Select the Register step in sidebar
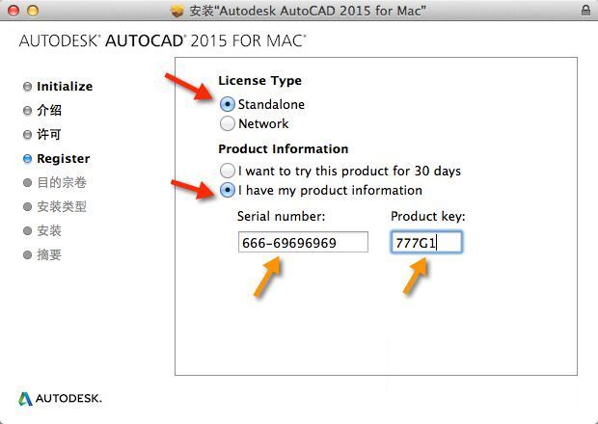This screenshot has height=424, width=598. pyautogui.click(x=57, y=158)
